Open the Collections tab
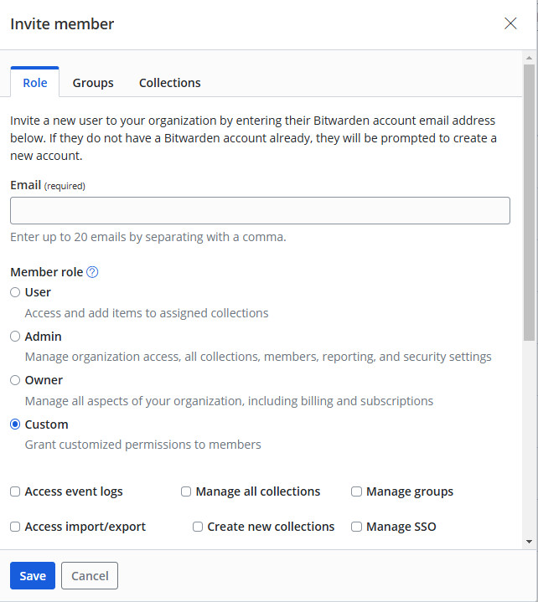Image resolution: width=538 pixels, height=602 pixels. (169, 83)
